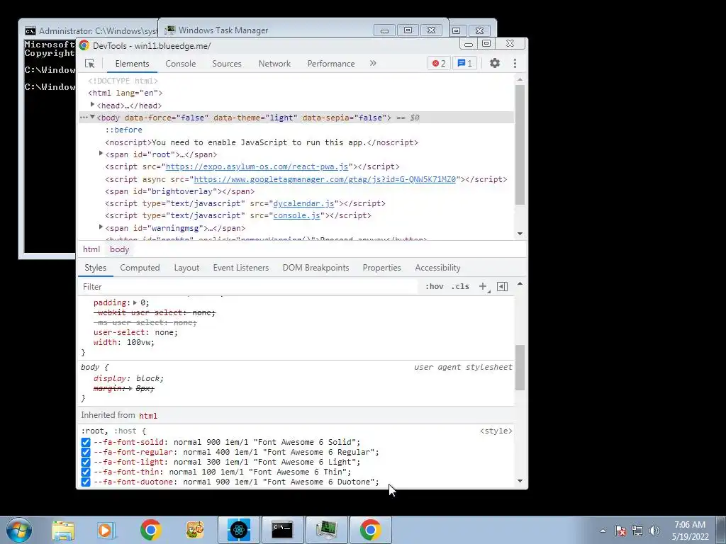Show hidden system tray icons arrow
This screenshot has width=726, height=544.
(x=603, y=531)
